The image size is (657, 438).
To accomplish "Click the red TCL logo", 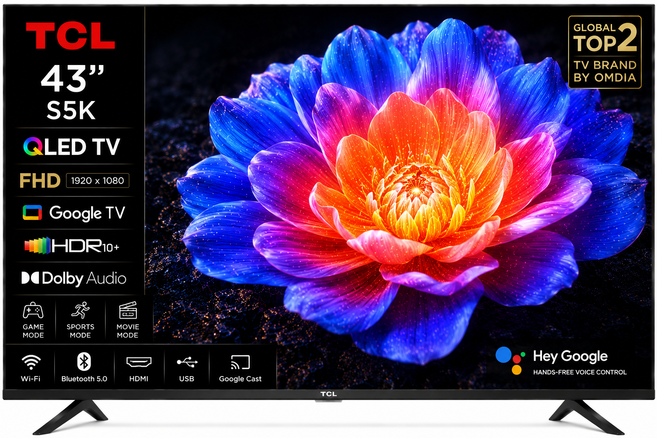I will [71, 36].
